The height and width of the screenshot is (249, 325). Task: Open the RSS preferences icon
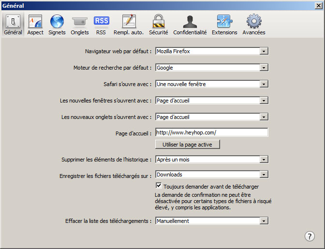101,25
